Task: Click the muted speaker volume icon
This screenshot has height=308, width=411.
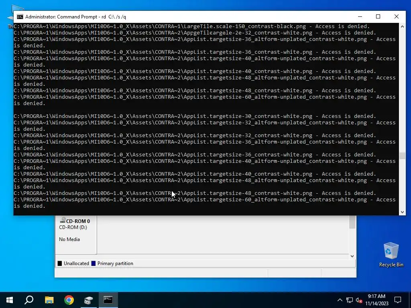Action: [x=359, y=300]
